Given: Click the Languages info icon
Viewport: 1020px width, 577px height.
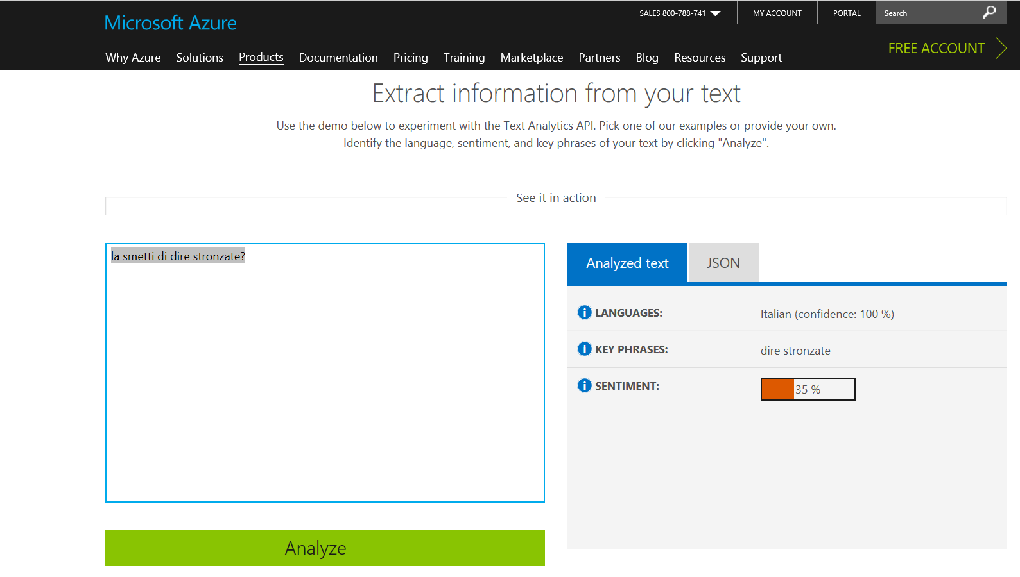Looking at the screenshot, I should click(584, 312).
